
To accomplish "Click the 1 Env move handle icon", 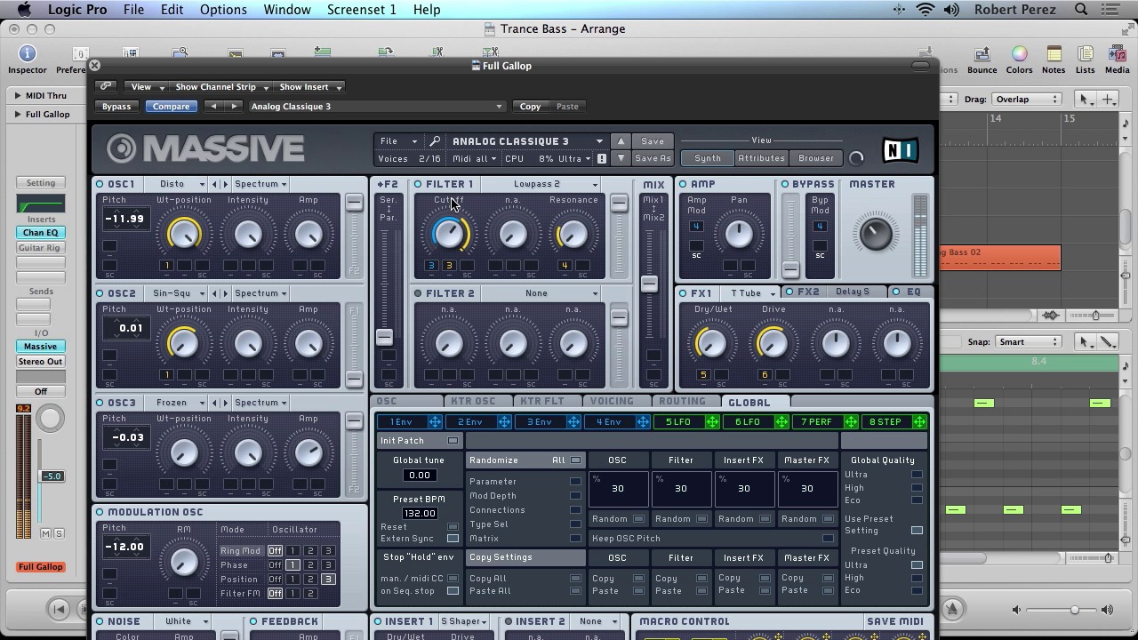I will (435, 422).
